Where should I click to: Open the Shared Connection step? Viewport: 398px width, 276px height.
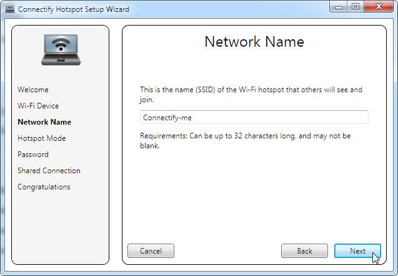point(49,171)
